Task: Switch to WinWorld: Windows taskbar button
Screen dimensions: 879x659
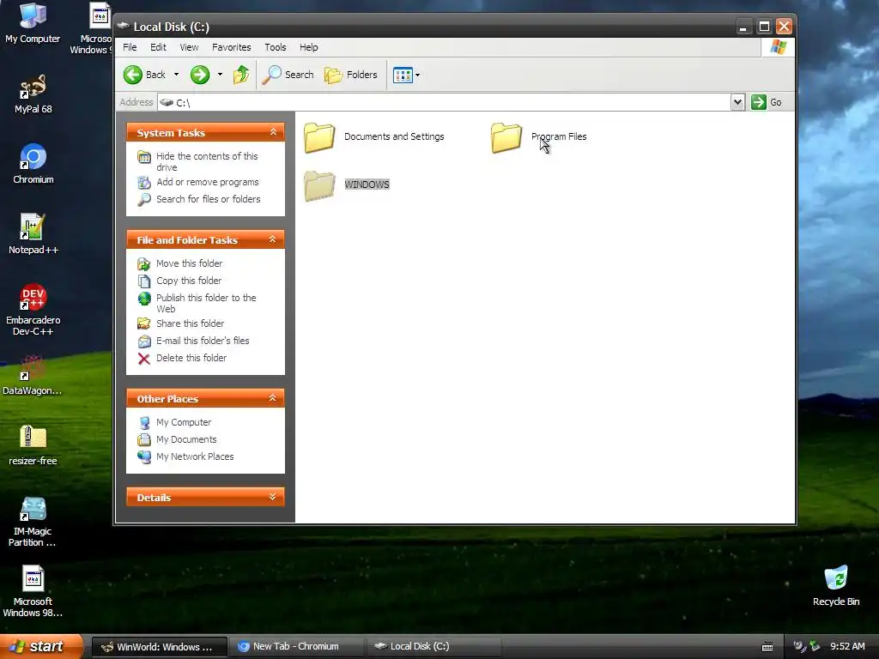Action: click(159, 647)
